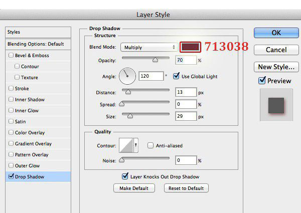Click the Spread slider handle
Screen dimensions: 301x213
click(x=122, y=104)
